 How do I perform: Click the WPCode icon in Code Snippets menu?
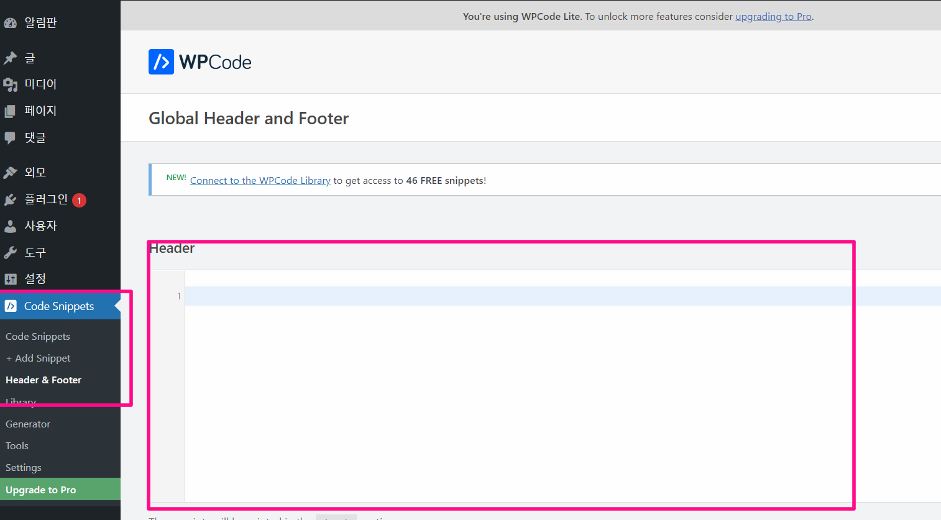click(11, 306)
